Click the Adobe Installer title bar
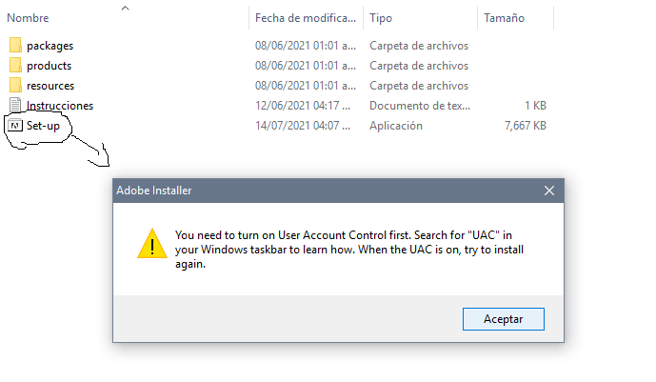 point(327,191)
